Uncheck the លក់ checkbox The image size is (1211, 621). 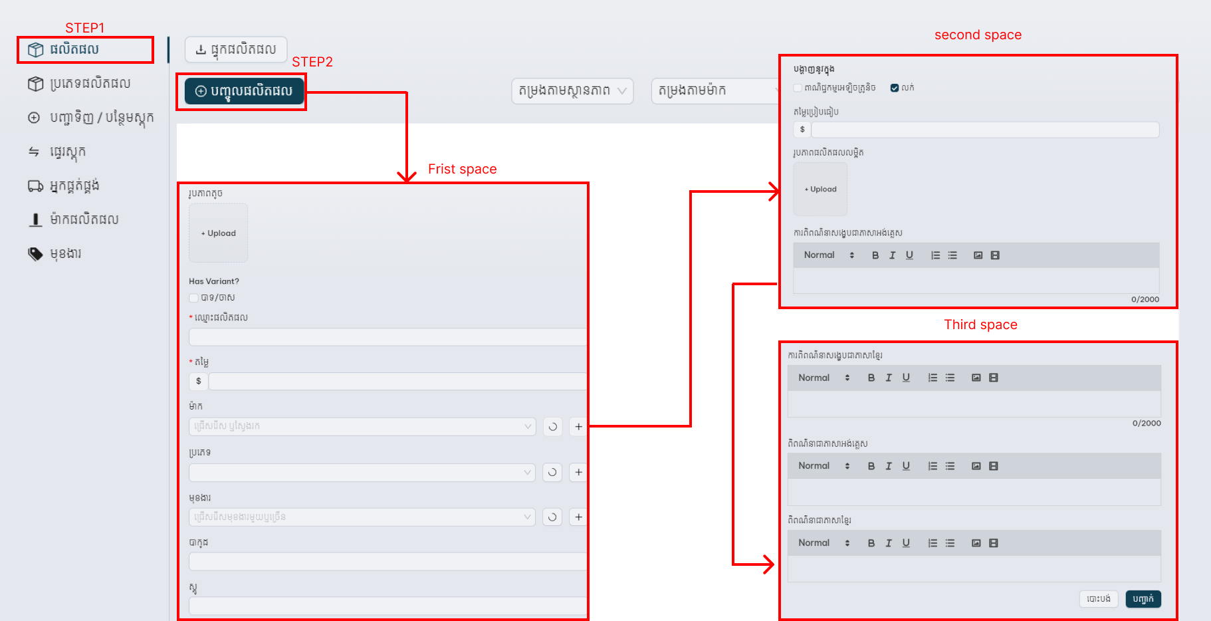tap(895, 88)
